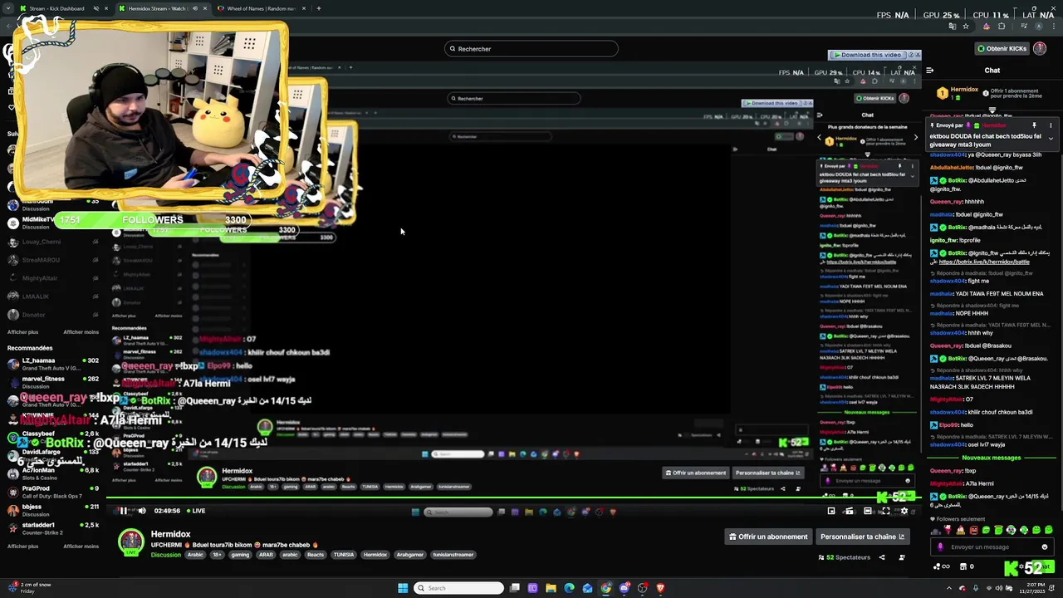Jump to Nouveaux messages in chat
Viewport: 1063px width, 598px height.
click(991, 458)
